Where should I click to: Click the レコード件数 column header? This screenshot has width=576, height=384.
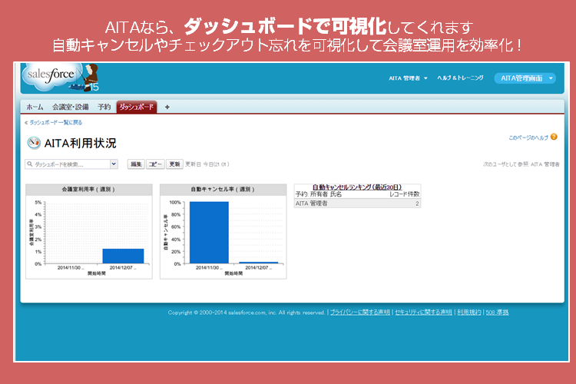pyautogui.click(x=404, y=194)
